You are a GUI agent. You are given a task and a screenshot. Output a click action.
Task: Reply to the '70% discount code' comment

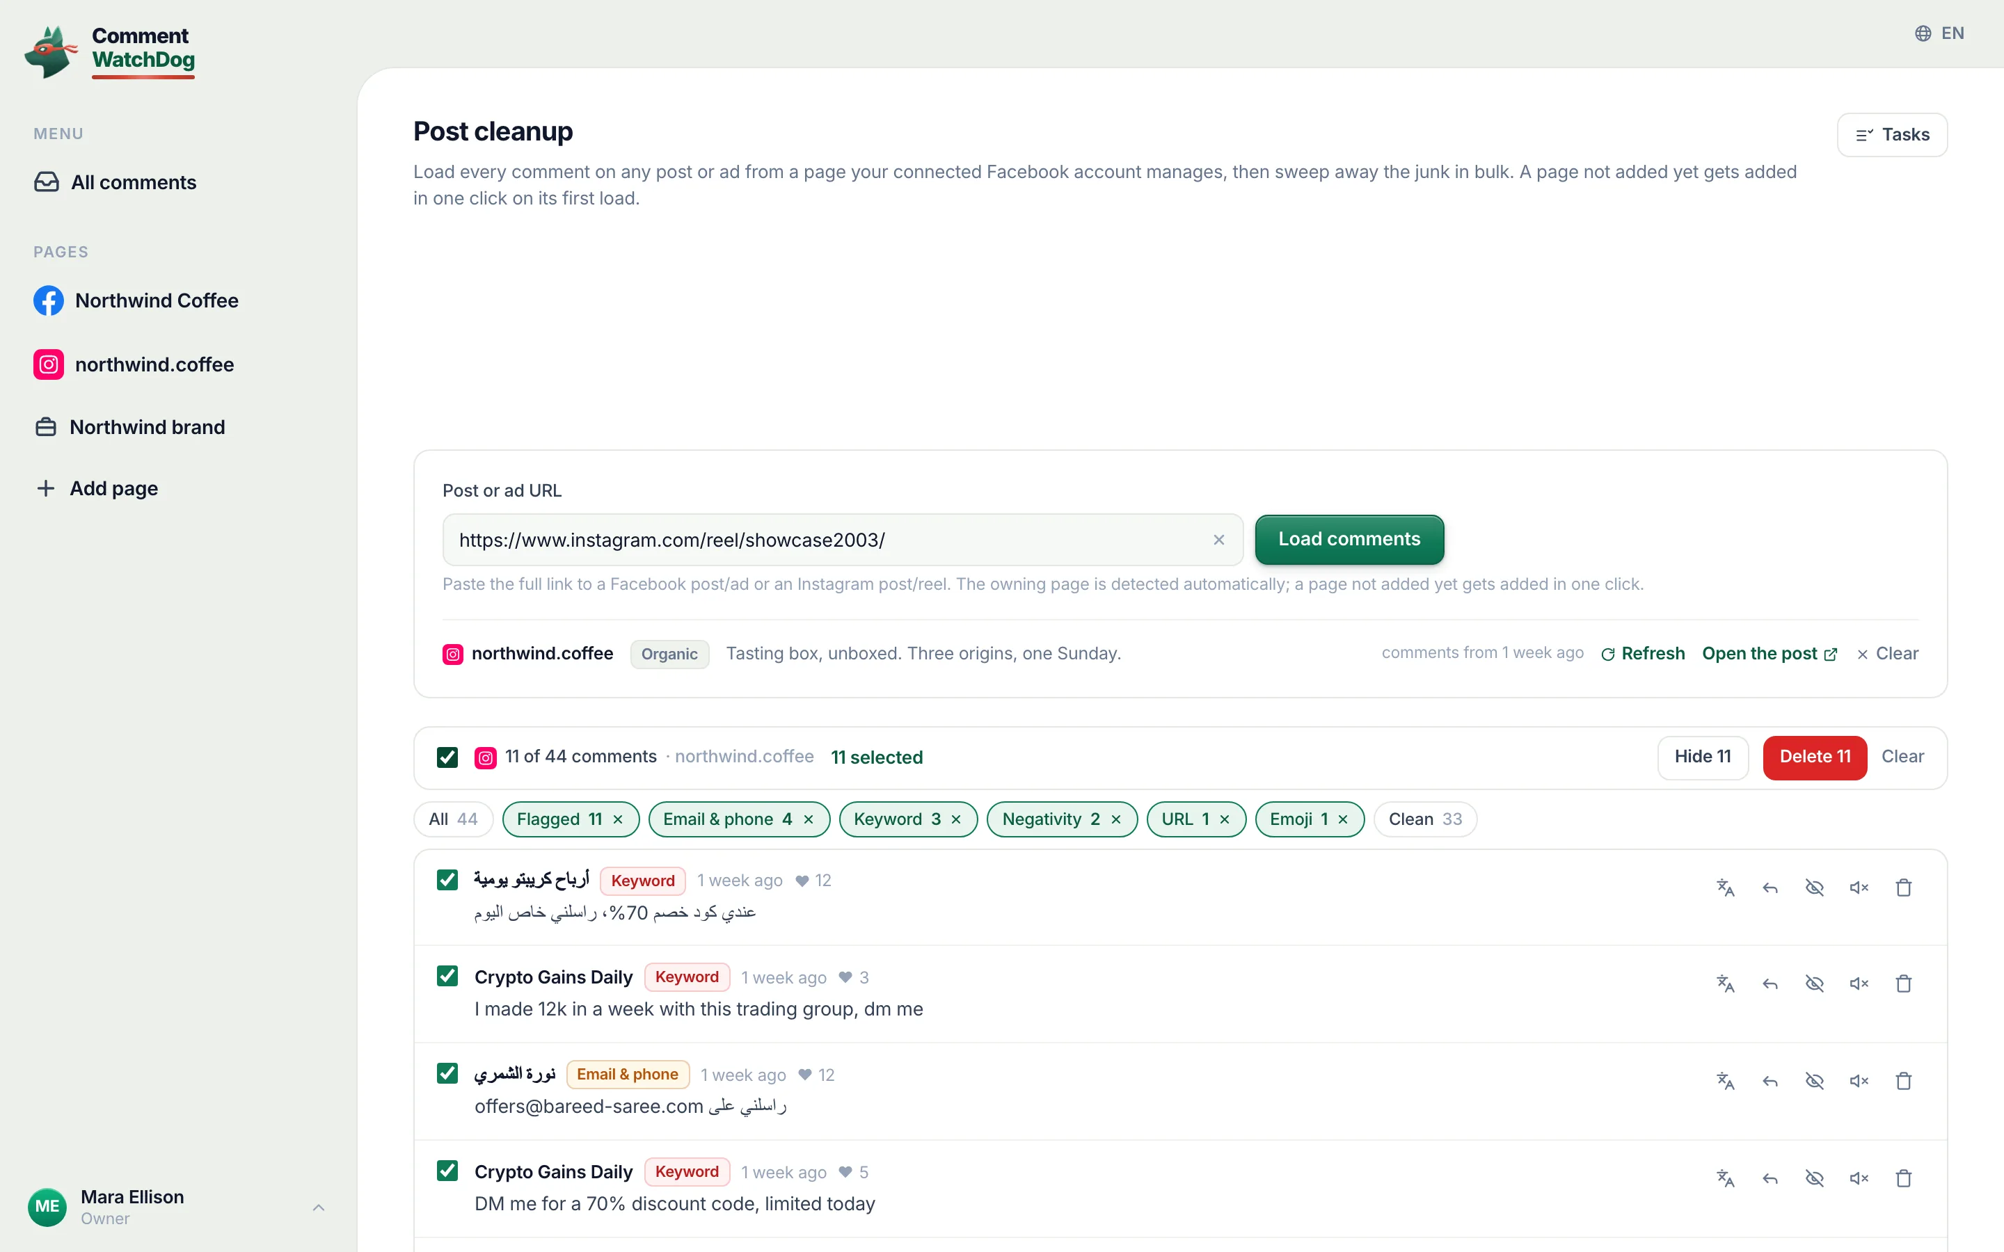pyautogui.click(x=1770, y=1178)
